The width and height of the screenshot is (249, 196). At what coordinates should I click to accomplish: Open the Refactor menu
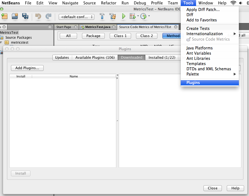tap(109, 3)
